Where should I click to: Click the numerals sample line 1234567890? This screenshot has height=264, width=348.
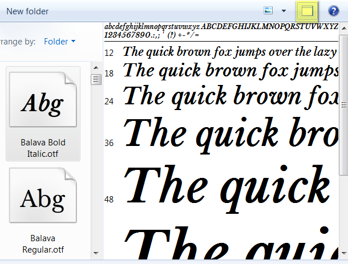152,35
